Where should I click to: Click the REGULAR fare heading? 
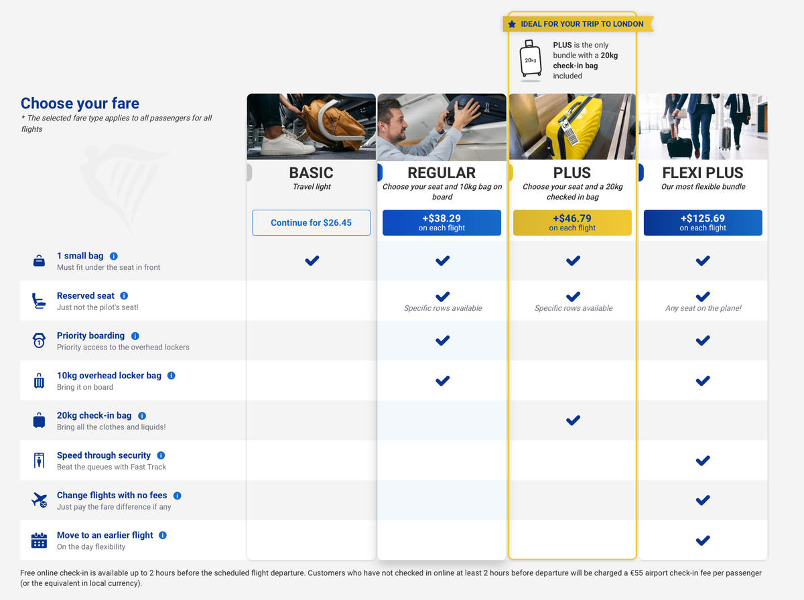[442, 173]
